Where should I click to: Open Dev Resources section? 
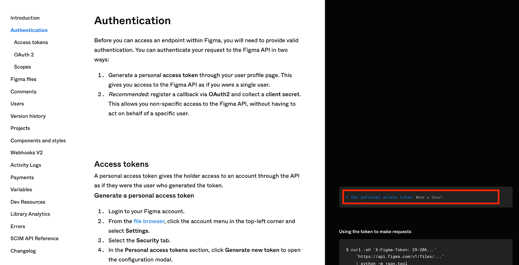pos(28,202)
